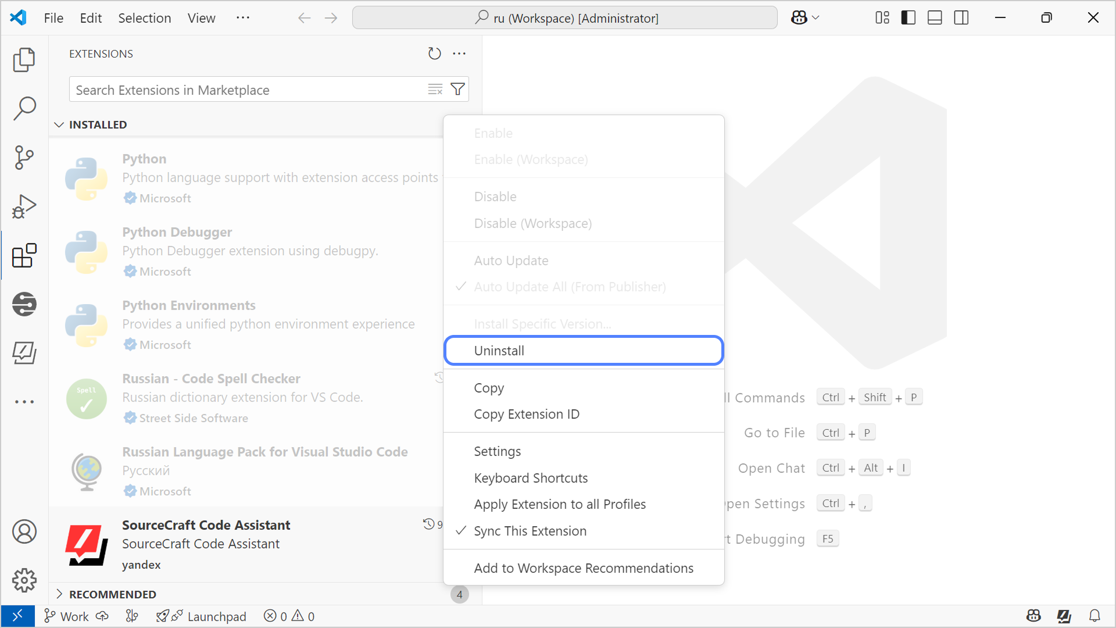Collapse the INSTALLED extensions section

click(98, 124)
